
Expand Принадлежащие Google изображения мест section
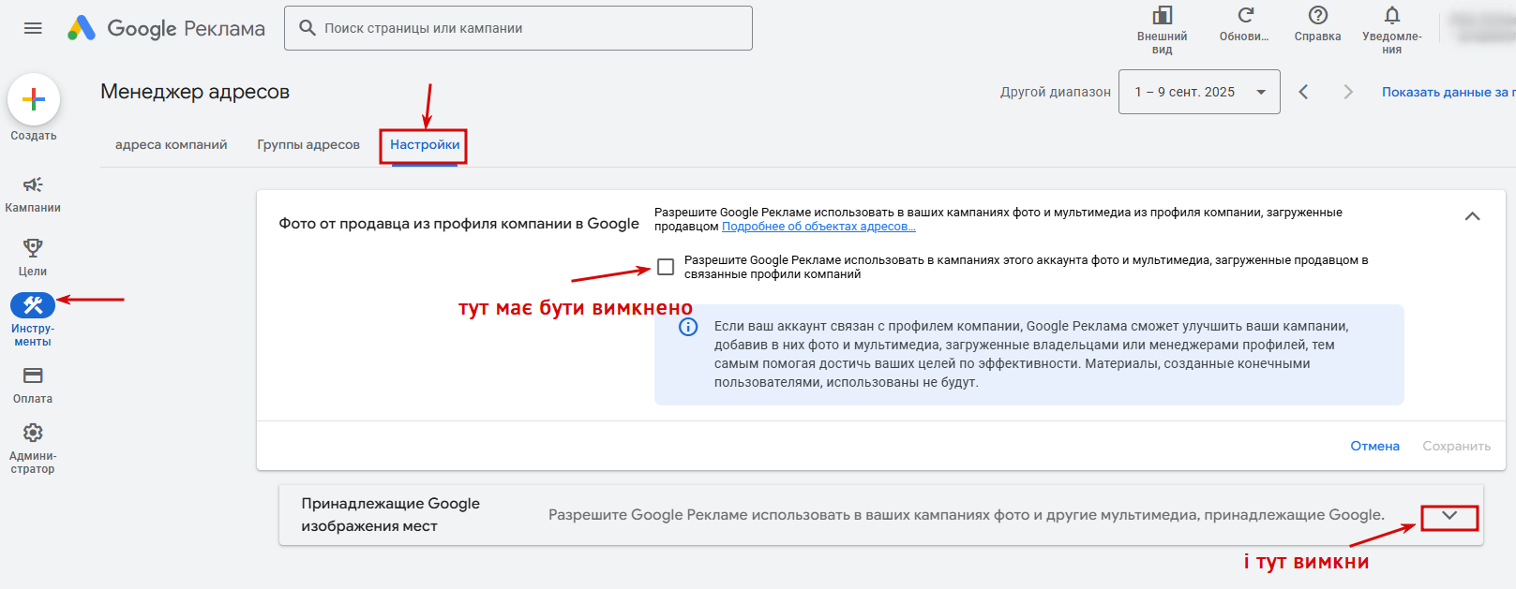click(1449, 515)
